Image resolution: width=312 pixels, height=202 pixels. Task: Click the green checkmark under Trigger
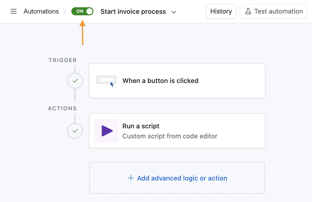(x=75, y=81)
